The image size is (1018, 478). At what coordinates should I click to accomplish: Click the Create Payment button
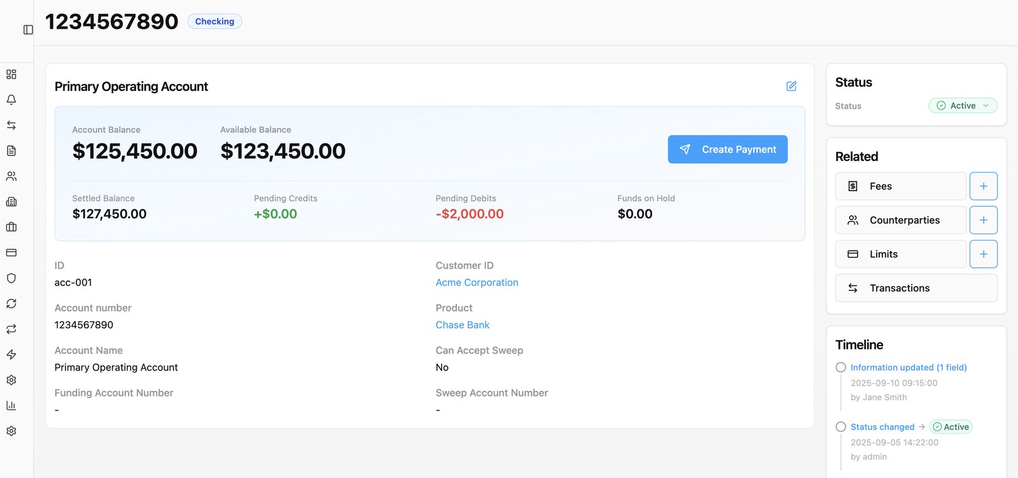point(727,149)
